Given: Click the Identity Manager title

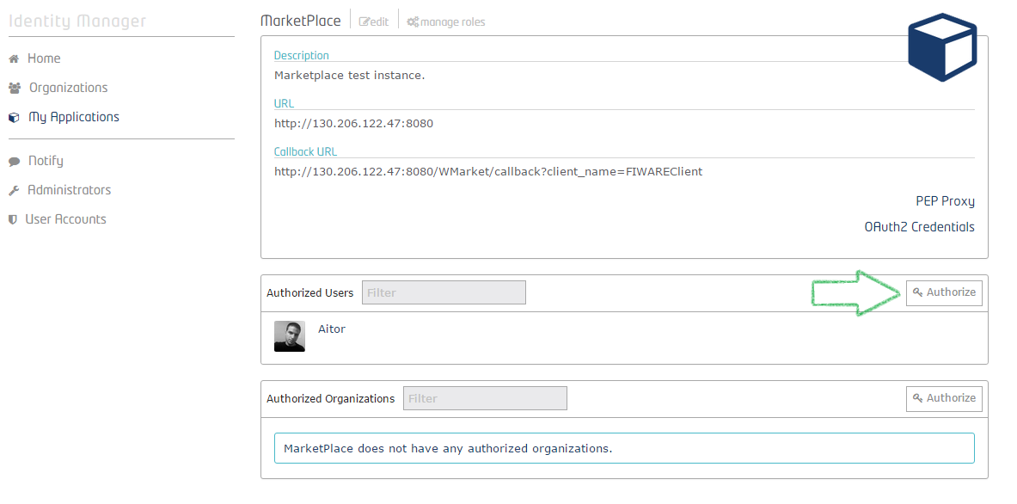Looking at the screenshot, I should (77, 21).
